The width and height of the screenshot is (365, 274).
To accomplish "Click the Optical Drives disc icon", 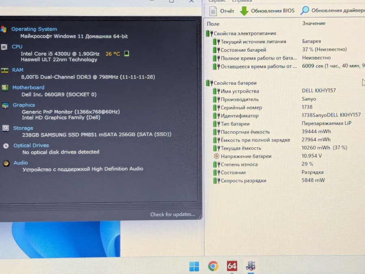I will 6,146.
